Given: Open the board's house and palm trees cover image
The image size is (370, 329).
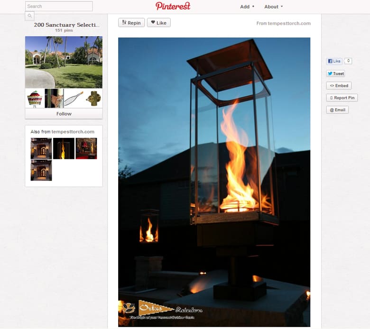Looking at the screenshot, I should point(64,62).
